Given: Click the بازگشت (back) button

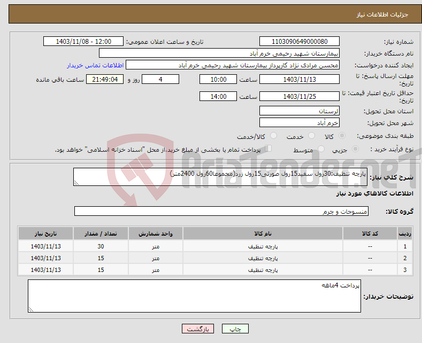Looking at the screenshot, I should tap(198, 329).
